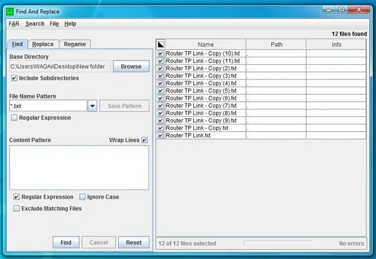Viewport: 376px width, 259px height.
Task: Sort by the Name column header
Action: click(x=206, y=44)
